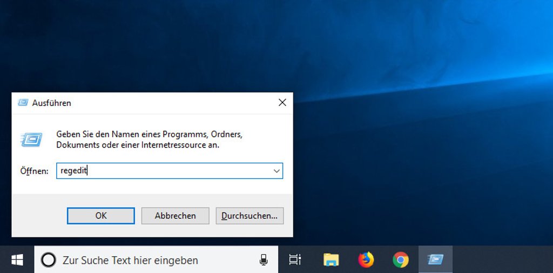Viewport: 553px width, 273px height.
Task: Click the Ausführen title bar icon
Action: tap(23, 103)
